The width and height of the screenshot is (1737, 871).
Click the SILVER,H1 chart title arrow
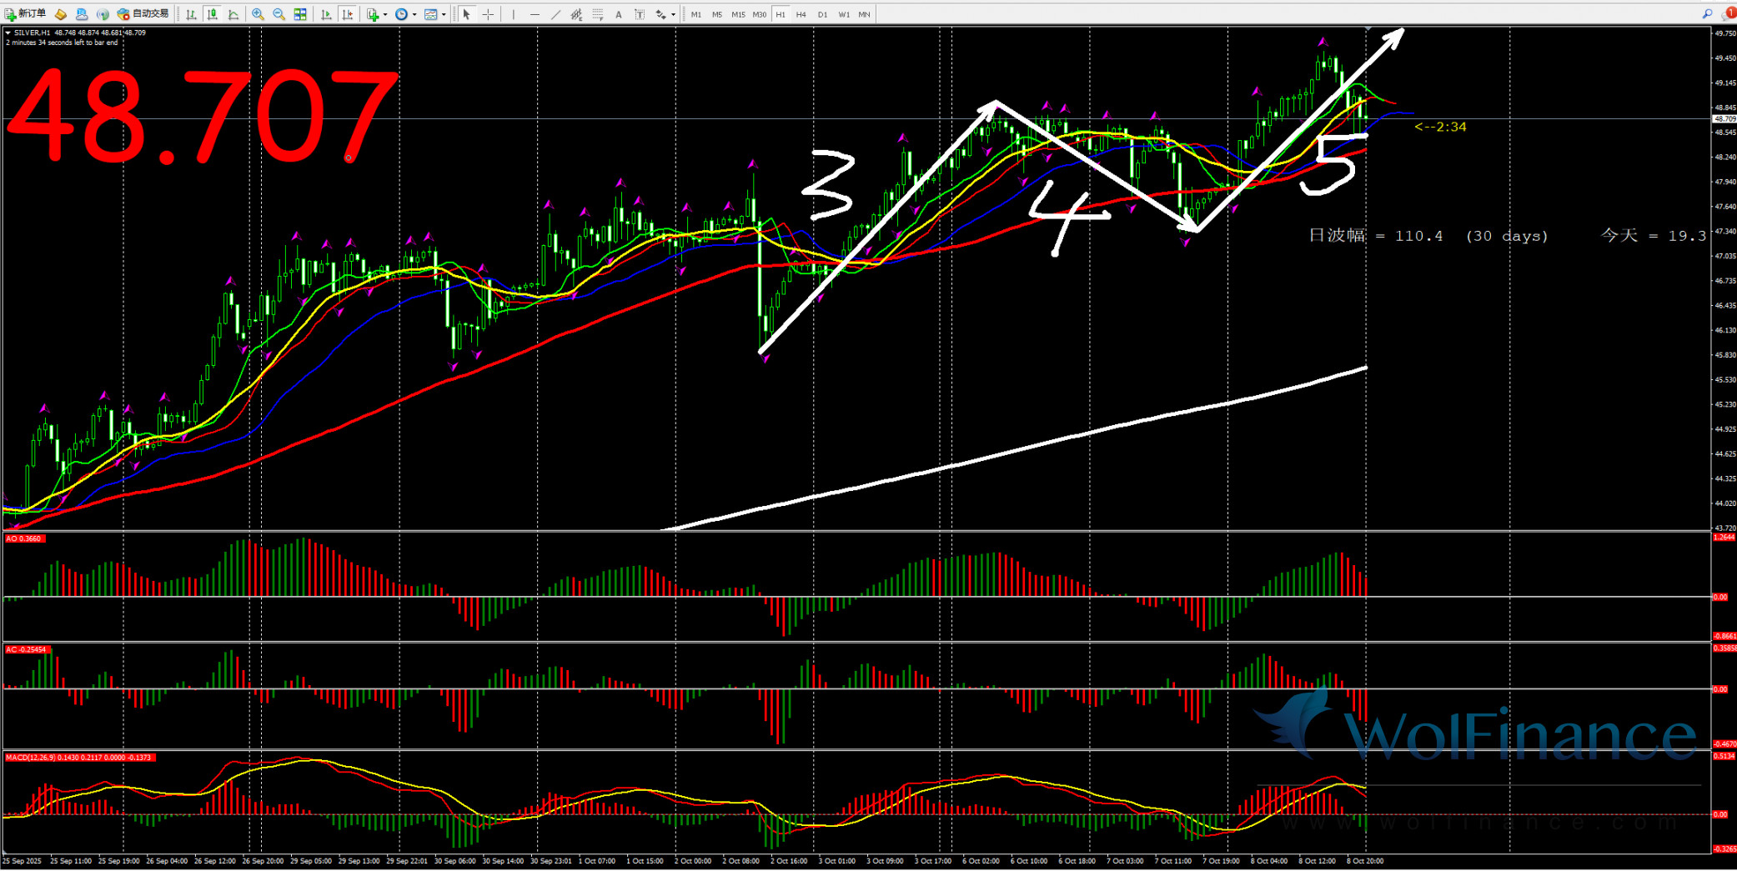pos(8,33)
